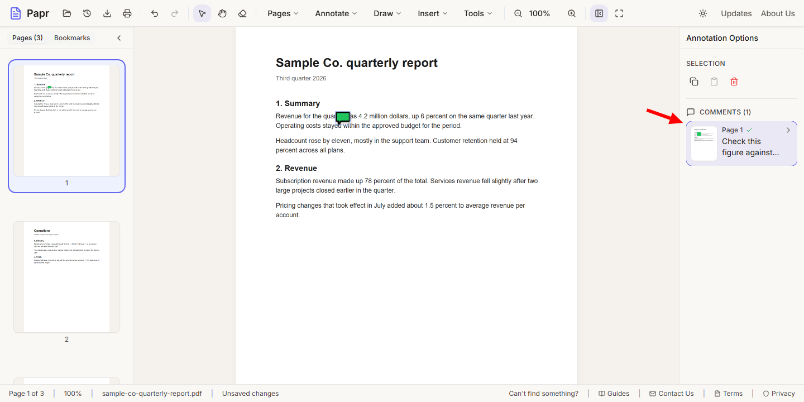Zoom in on the page
Screen dimensions: 804x402
pyautogui.click(x=572, y=13)
